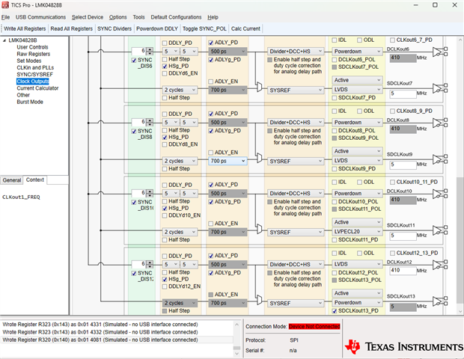Click Powerdown DDLY button

tap(157, 28)
